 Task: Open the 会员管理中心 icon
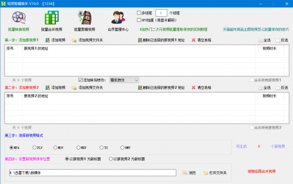(x=118, y=18)
